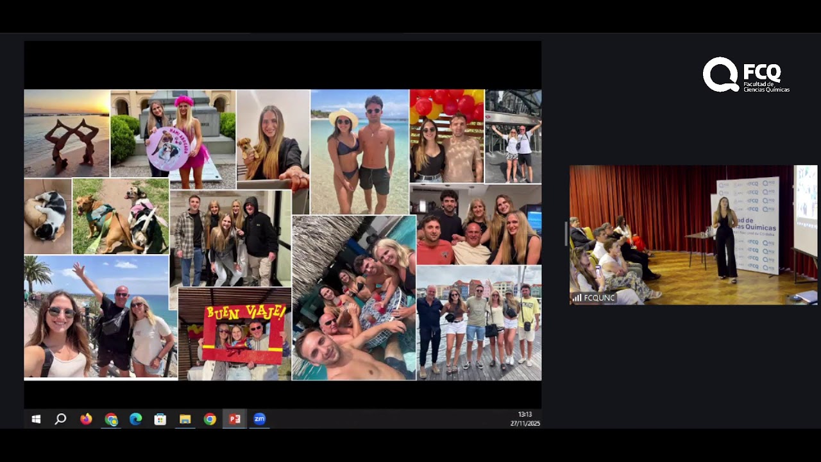The image size is (821, 462).
Task: Click selfie of woman holding small dog
Action: [273, 139]
